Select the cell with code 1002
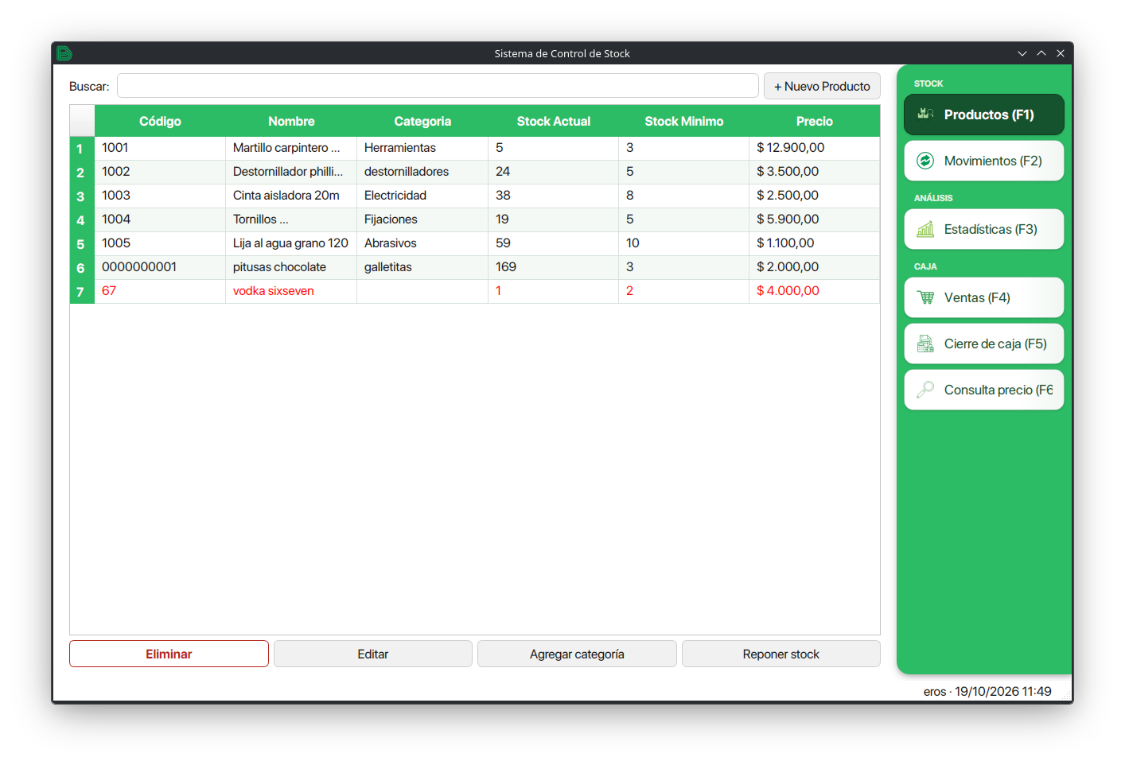The height and width of the screenshot is (765, 1125). [160, 172]
